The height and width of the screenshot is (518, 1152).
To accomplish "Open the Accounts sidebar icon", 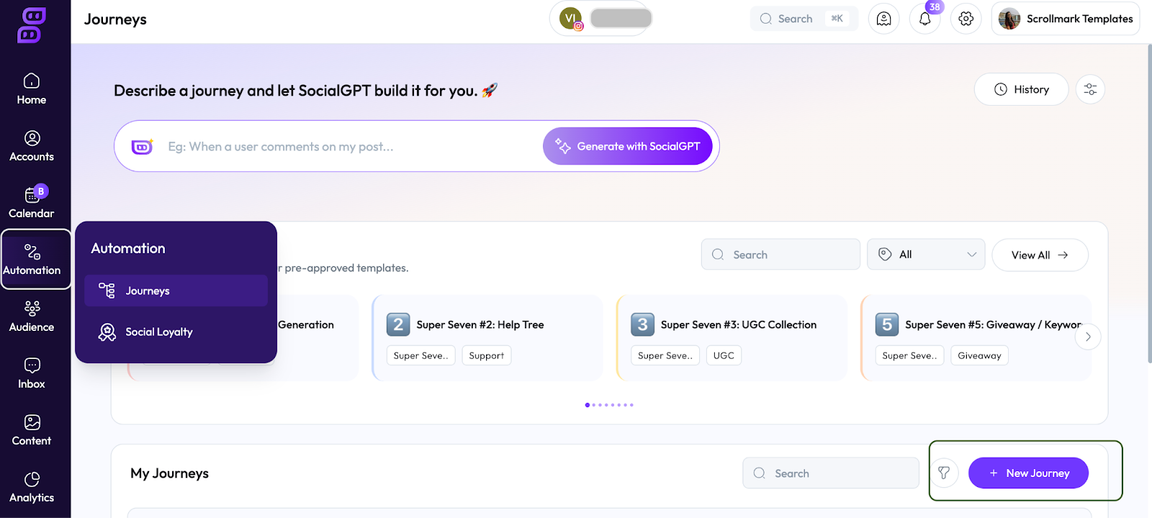I will pos(32,146).
